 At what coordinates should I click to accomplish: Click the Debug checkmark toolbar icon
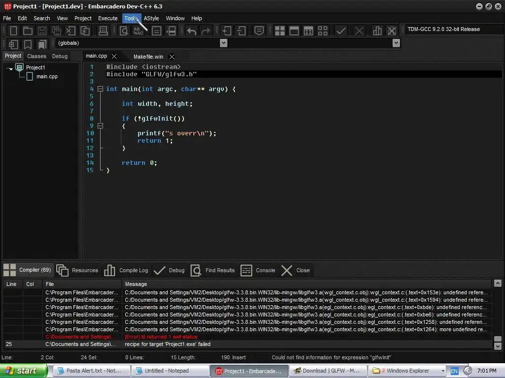341,31
